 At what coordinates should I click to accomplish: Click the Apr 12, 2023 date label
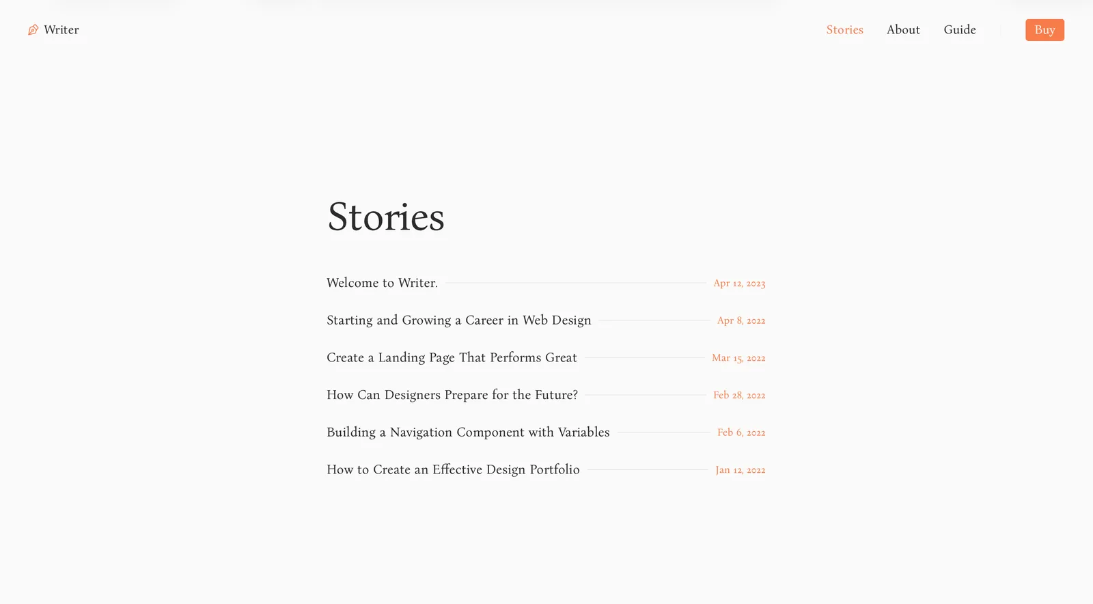(740, 282)
